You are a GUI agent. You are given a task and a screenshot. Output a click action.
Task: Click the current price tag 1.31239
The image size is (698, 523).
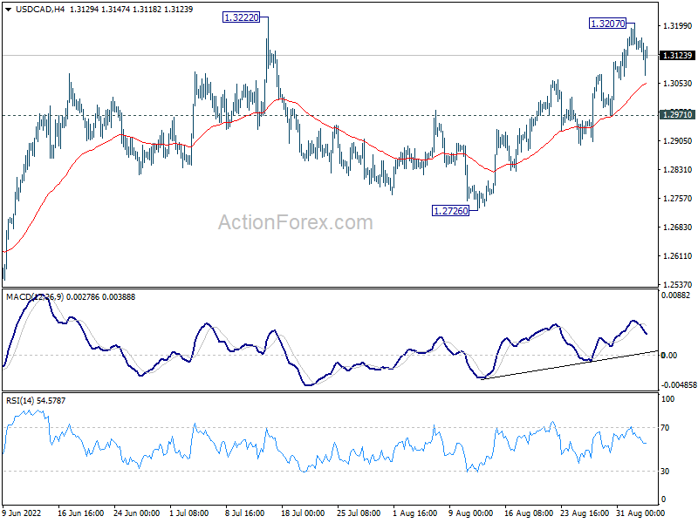pyautogui.click(x=678, y=56)
